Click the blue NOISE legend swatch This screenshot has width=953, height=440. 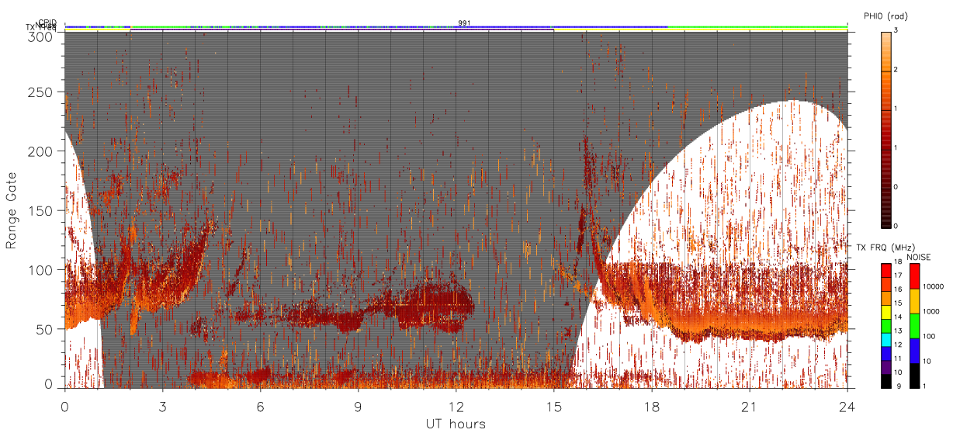point(915,351)
